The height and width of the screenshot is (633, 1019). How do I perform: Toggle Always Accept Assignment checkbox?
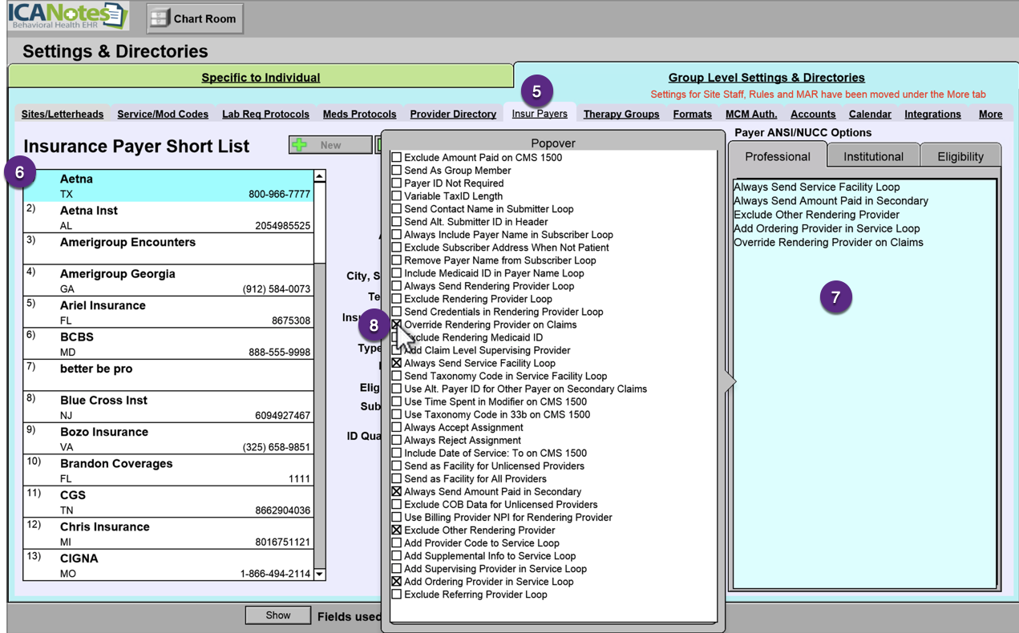tap(396, 427)
